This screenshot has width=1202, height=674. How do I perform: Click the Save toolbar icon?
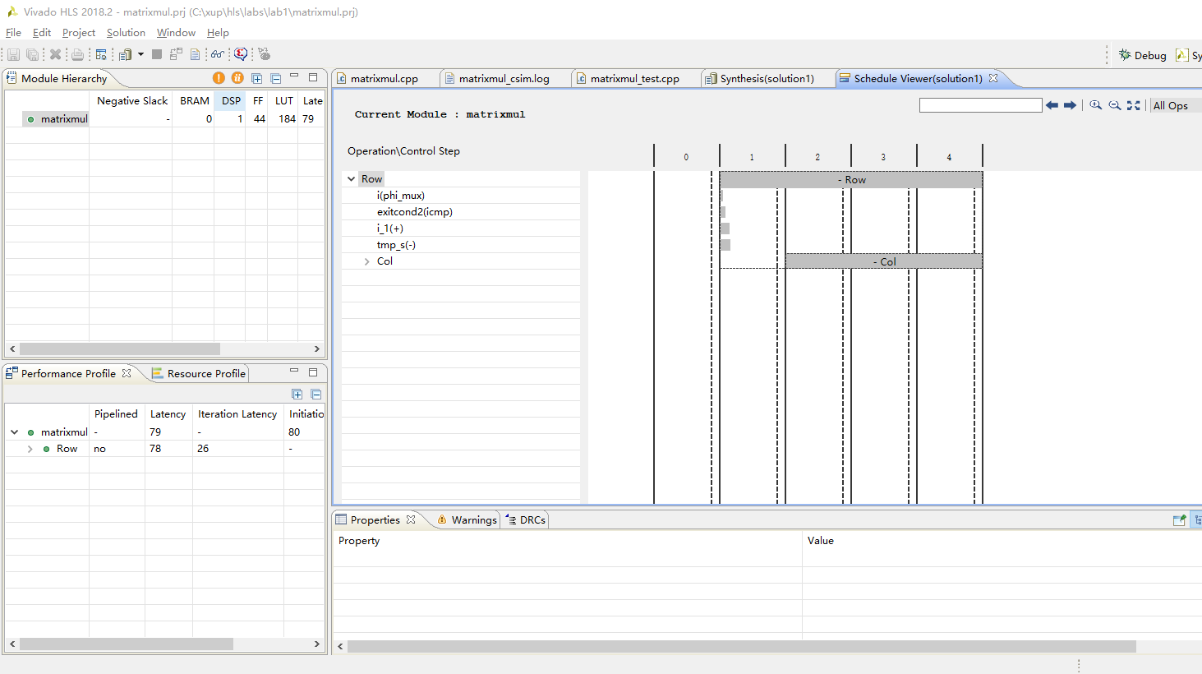point(13,54)
